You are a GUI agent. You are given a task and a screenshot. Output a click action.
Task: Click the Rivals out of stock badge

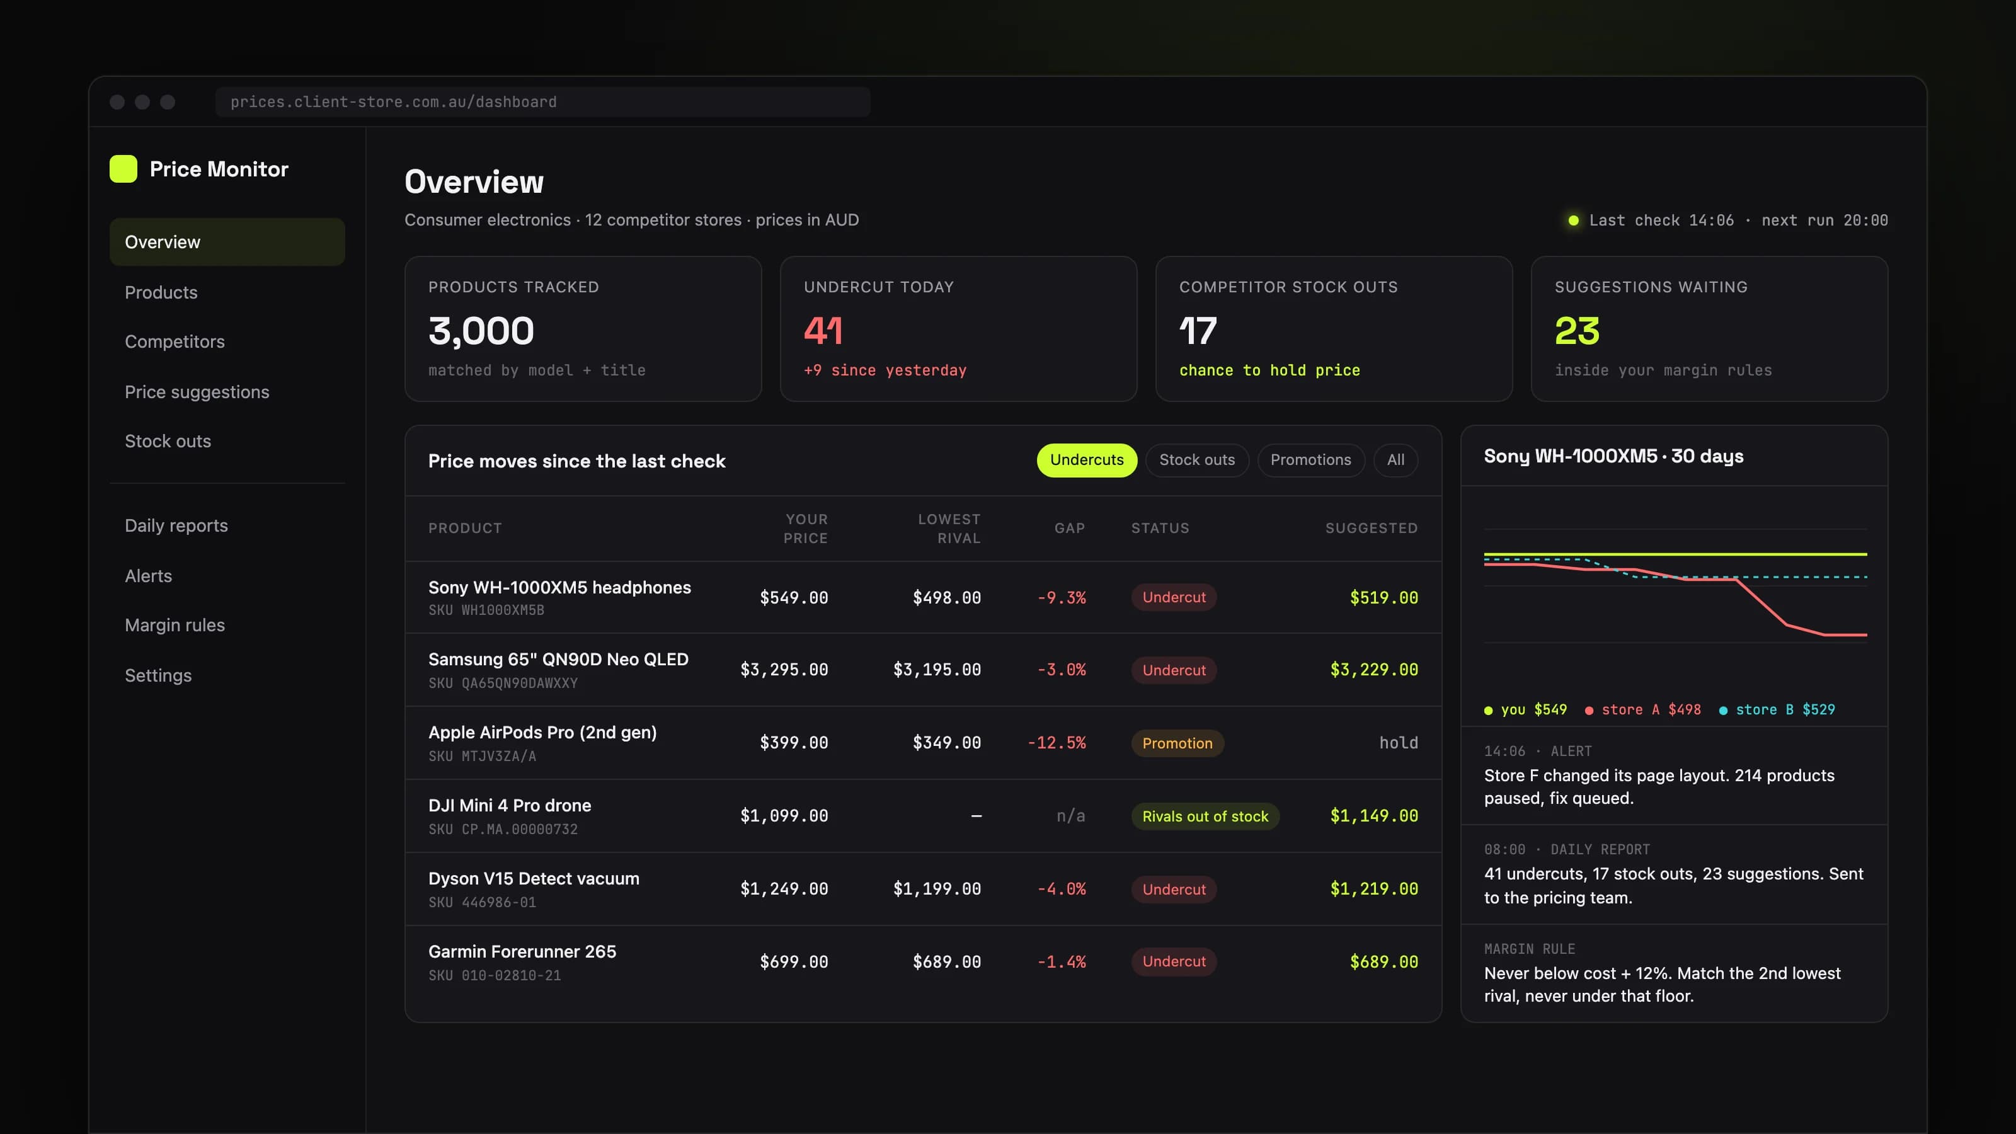pos(1205,816)
